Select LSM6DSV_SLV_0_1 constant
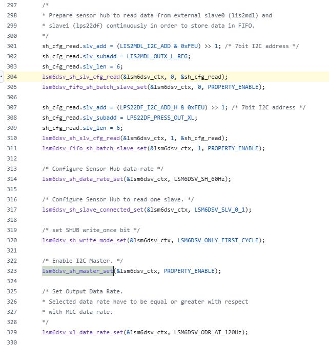 click(x=219, y=210)
